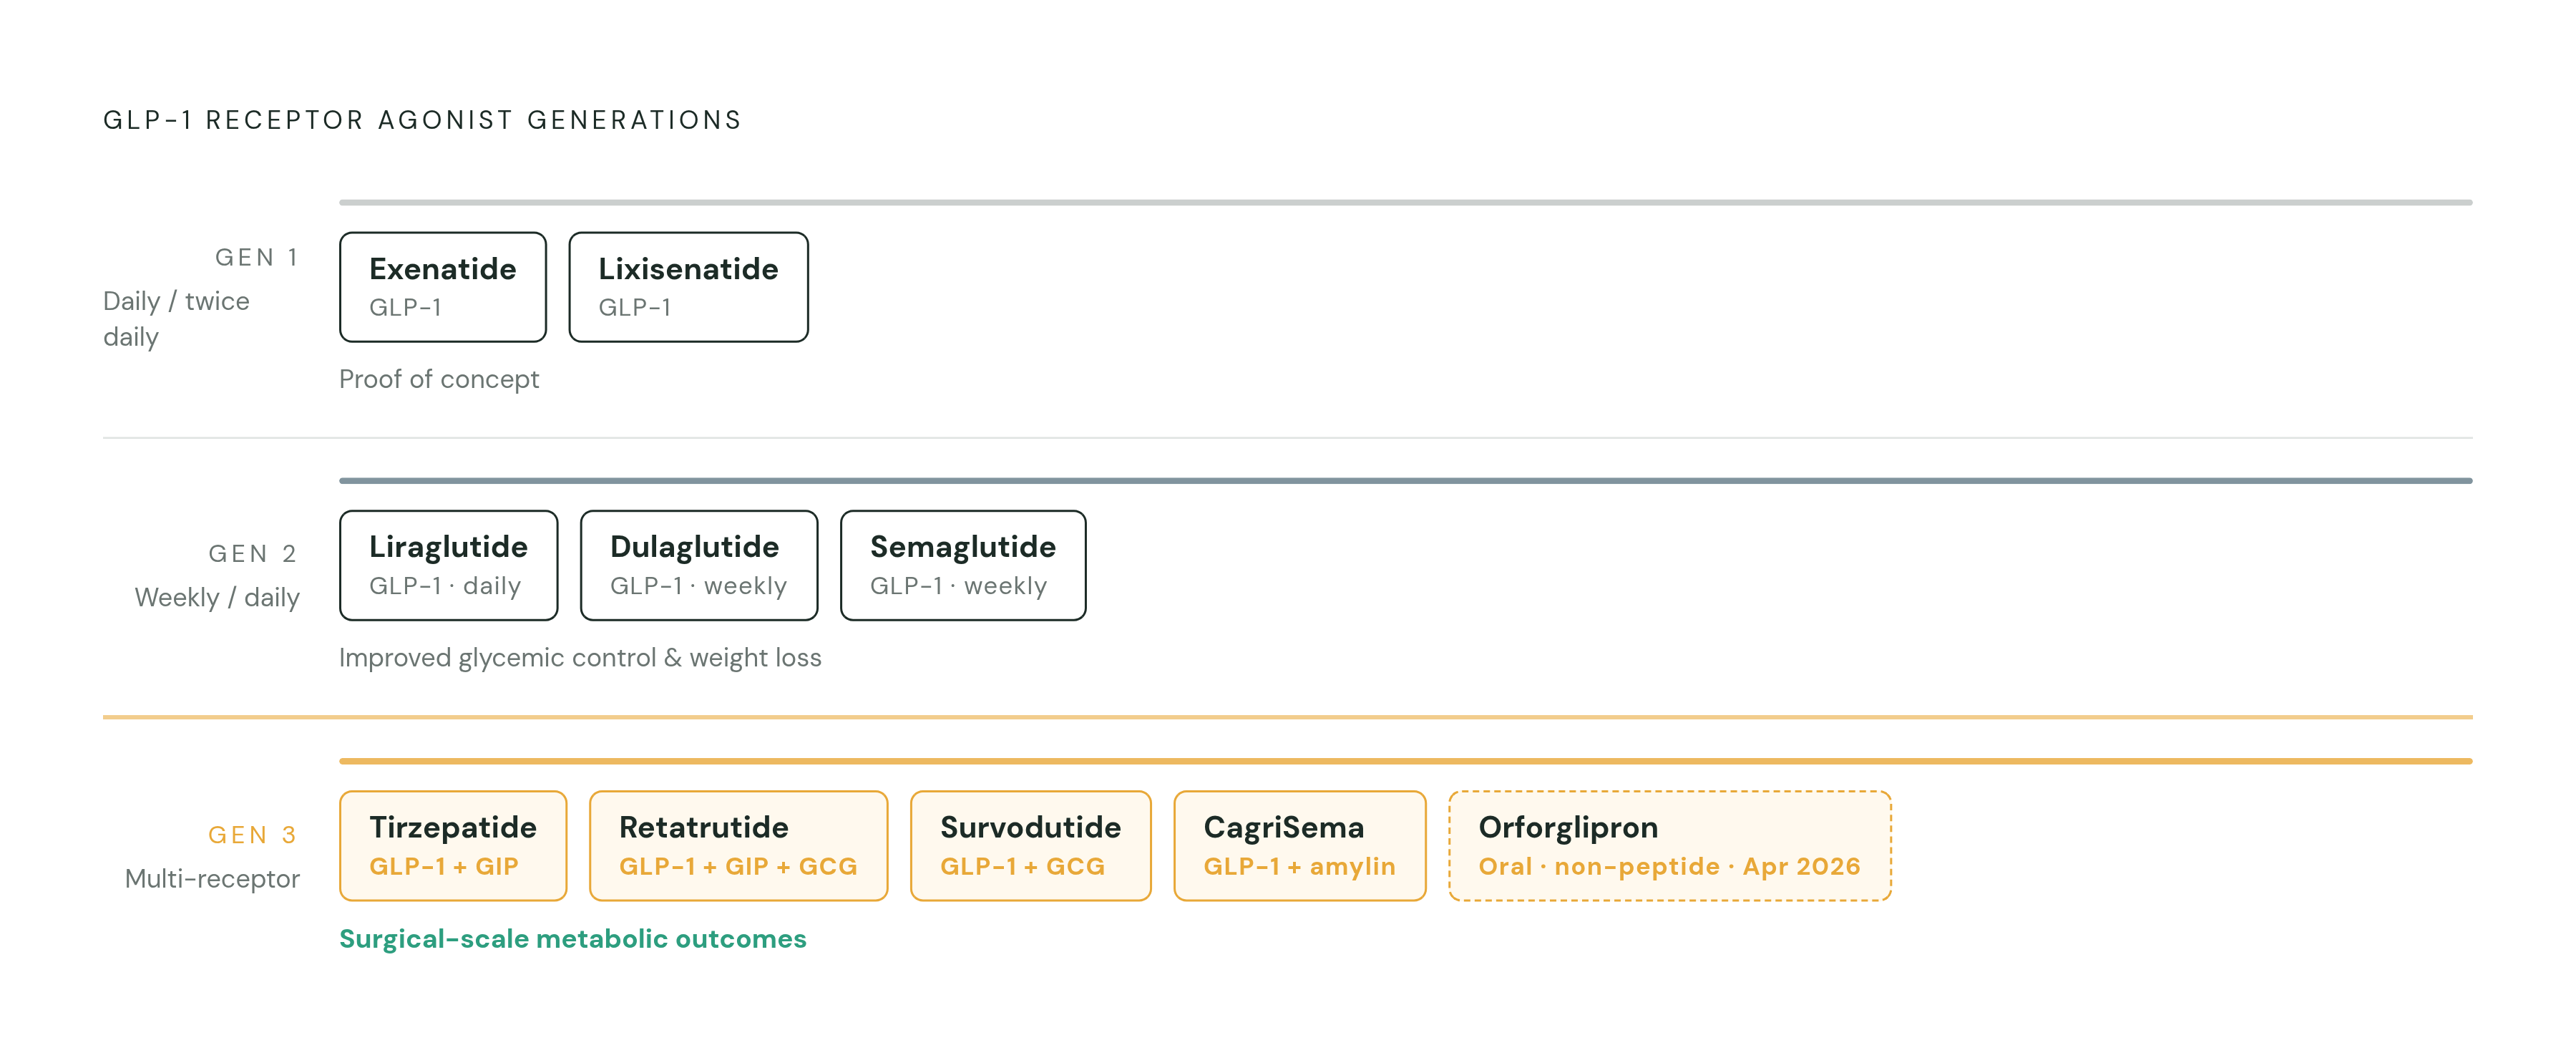This screenshot has height=1063, width=2576.
Task: Select the CagriSema amylin card
Action: [x=1300, y=846]
